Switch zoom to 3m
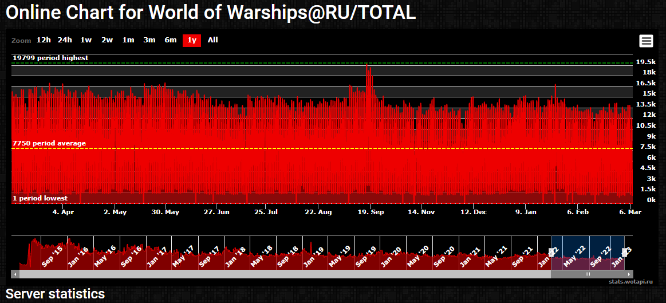This screenshot has height=303, width=666. [x=149, y=40]
